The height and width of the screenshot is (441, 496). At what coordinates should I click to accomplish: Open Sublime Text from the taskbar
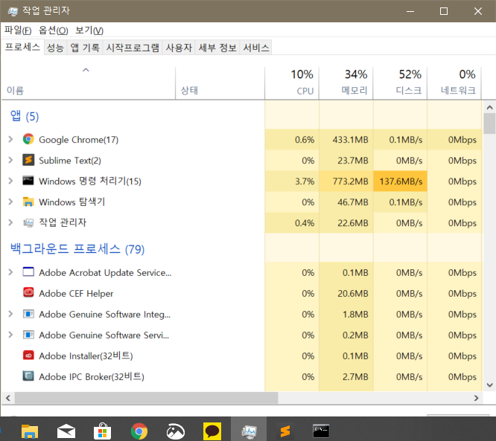tap(285, 431)
